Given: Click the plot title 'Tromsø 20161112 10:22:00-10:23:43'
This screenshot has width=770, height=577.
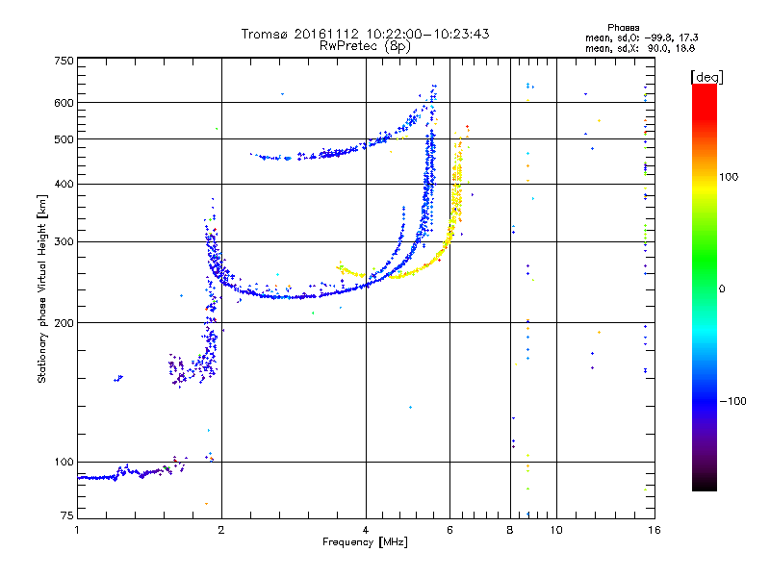Looking at the screenshot, I should 365,34.
